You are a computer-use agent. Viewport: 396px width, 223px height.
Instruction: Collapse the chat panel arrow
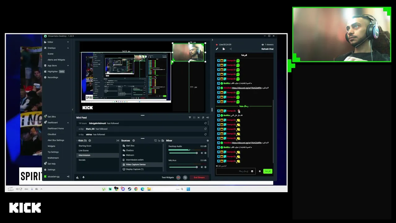[x=212, y=40]
